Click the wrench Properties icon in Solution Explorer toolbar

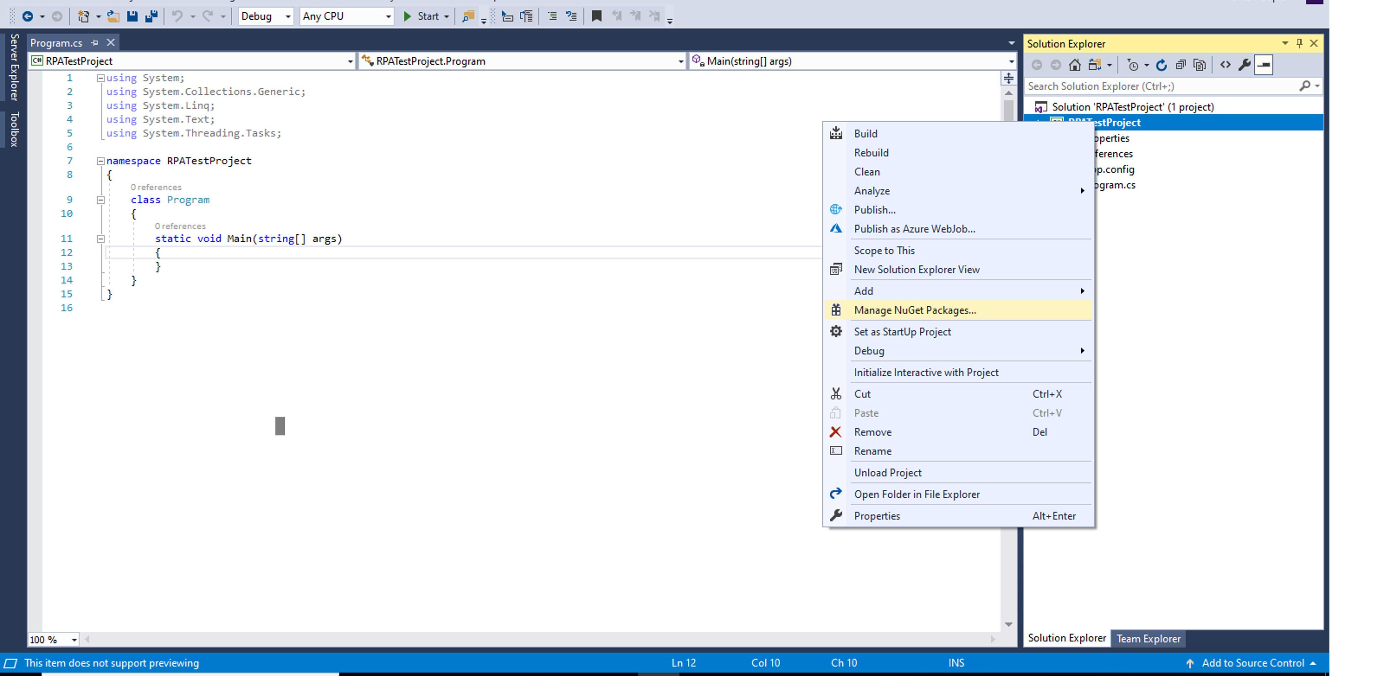click(x=1244, y=65)
